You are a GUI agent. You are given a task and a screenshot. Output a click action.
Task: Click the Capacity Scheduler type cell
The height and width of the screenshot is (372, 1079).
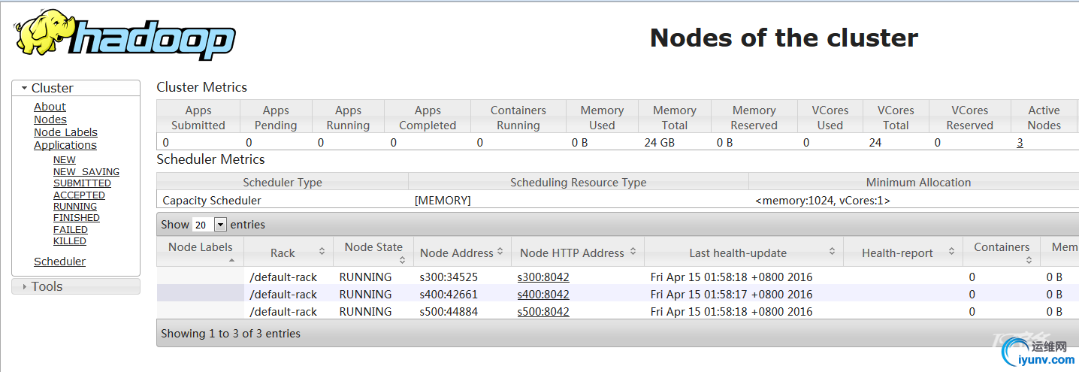click(x=212, y=201)
